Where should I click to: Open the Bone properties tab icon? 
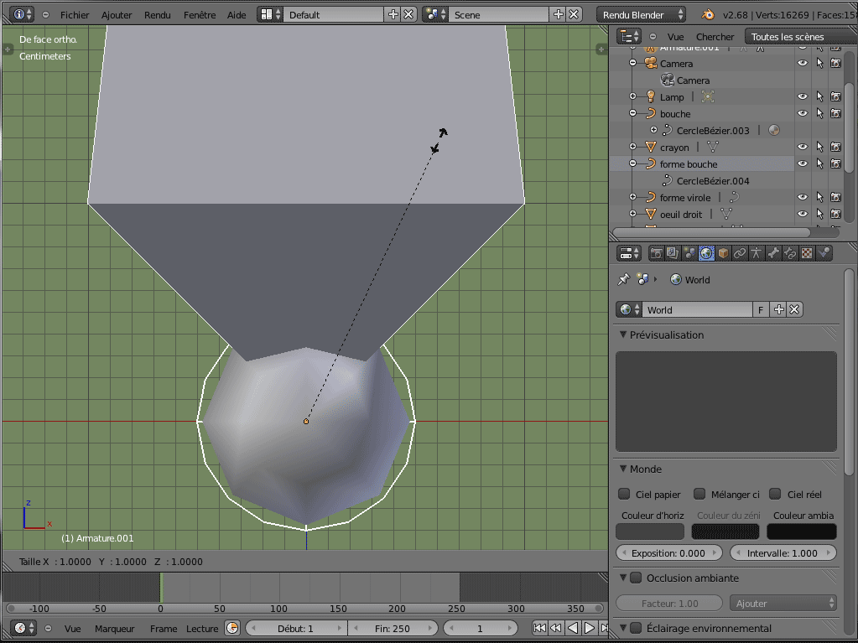(773, 253)
